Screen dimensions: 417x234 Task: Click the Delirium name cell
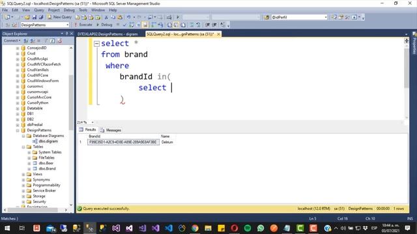tap(167, 142)
